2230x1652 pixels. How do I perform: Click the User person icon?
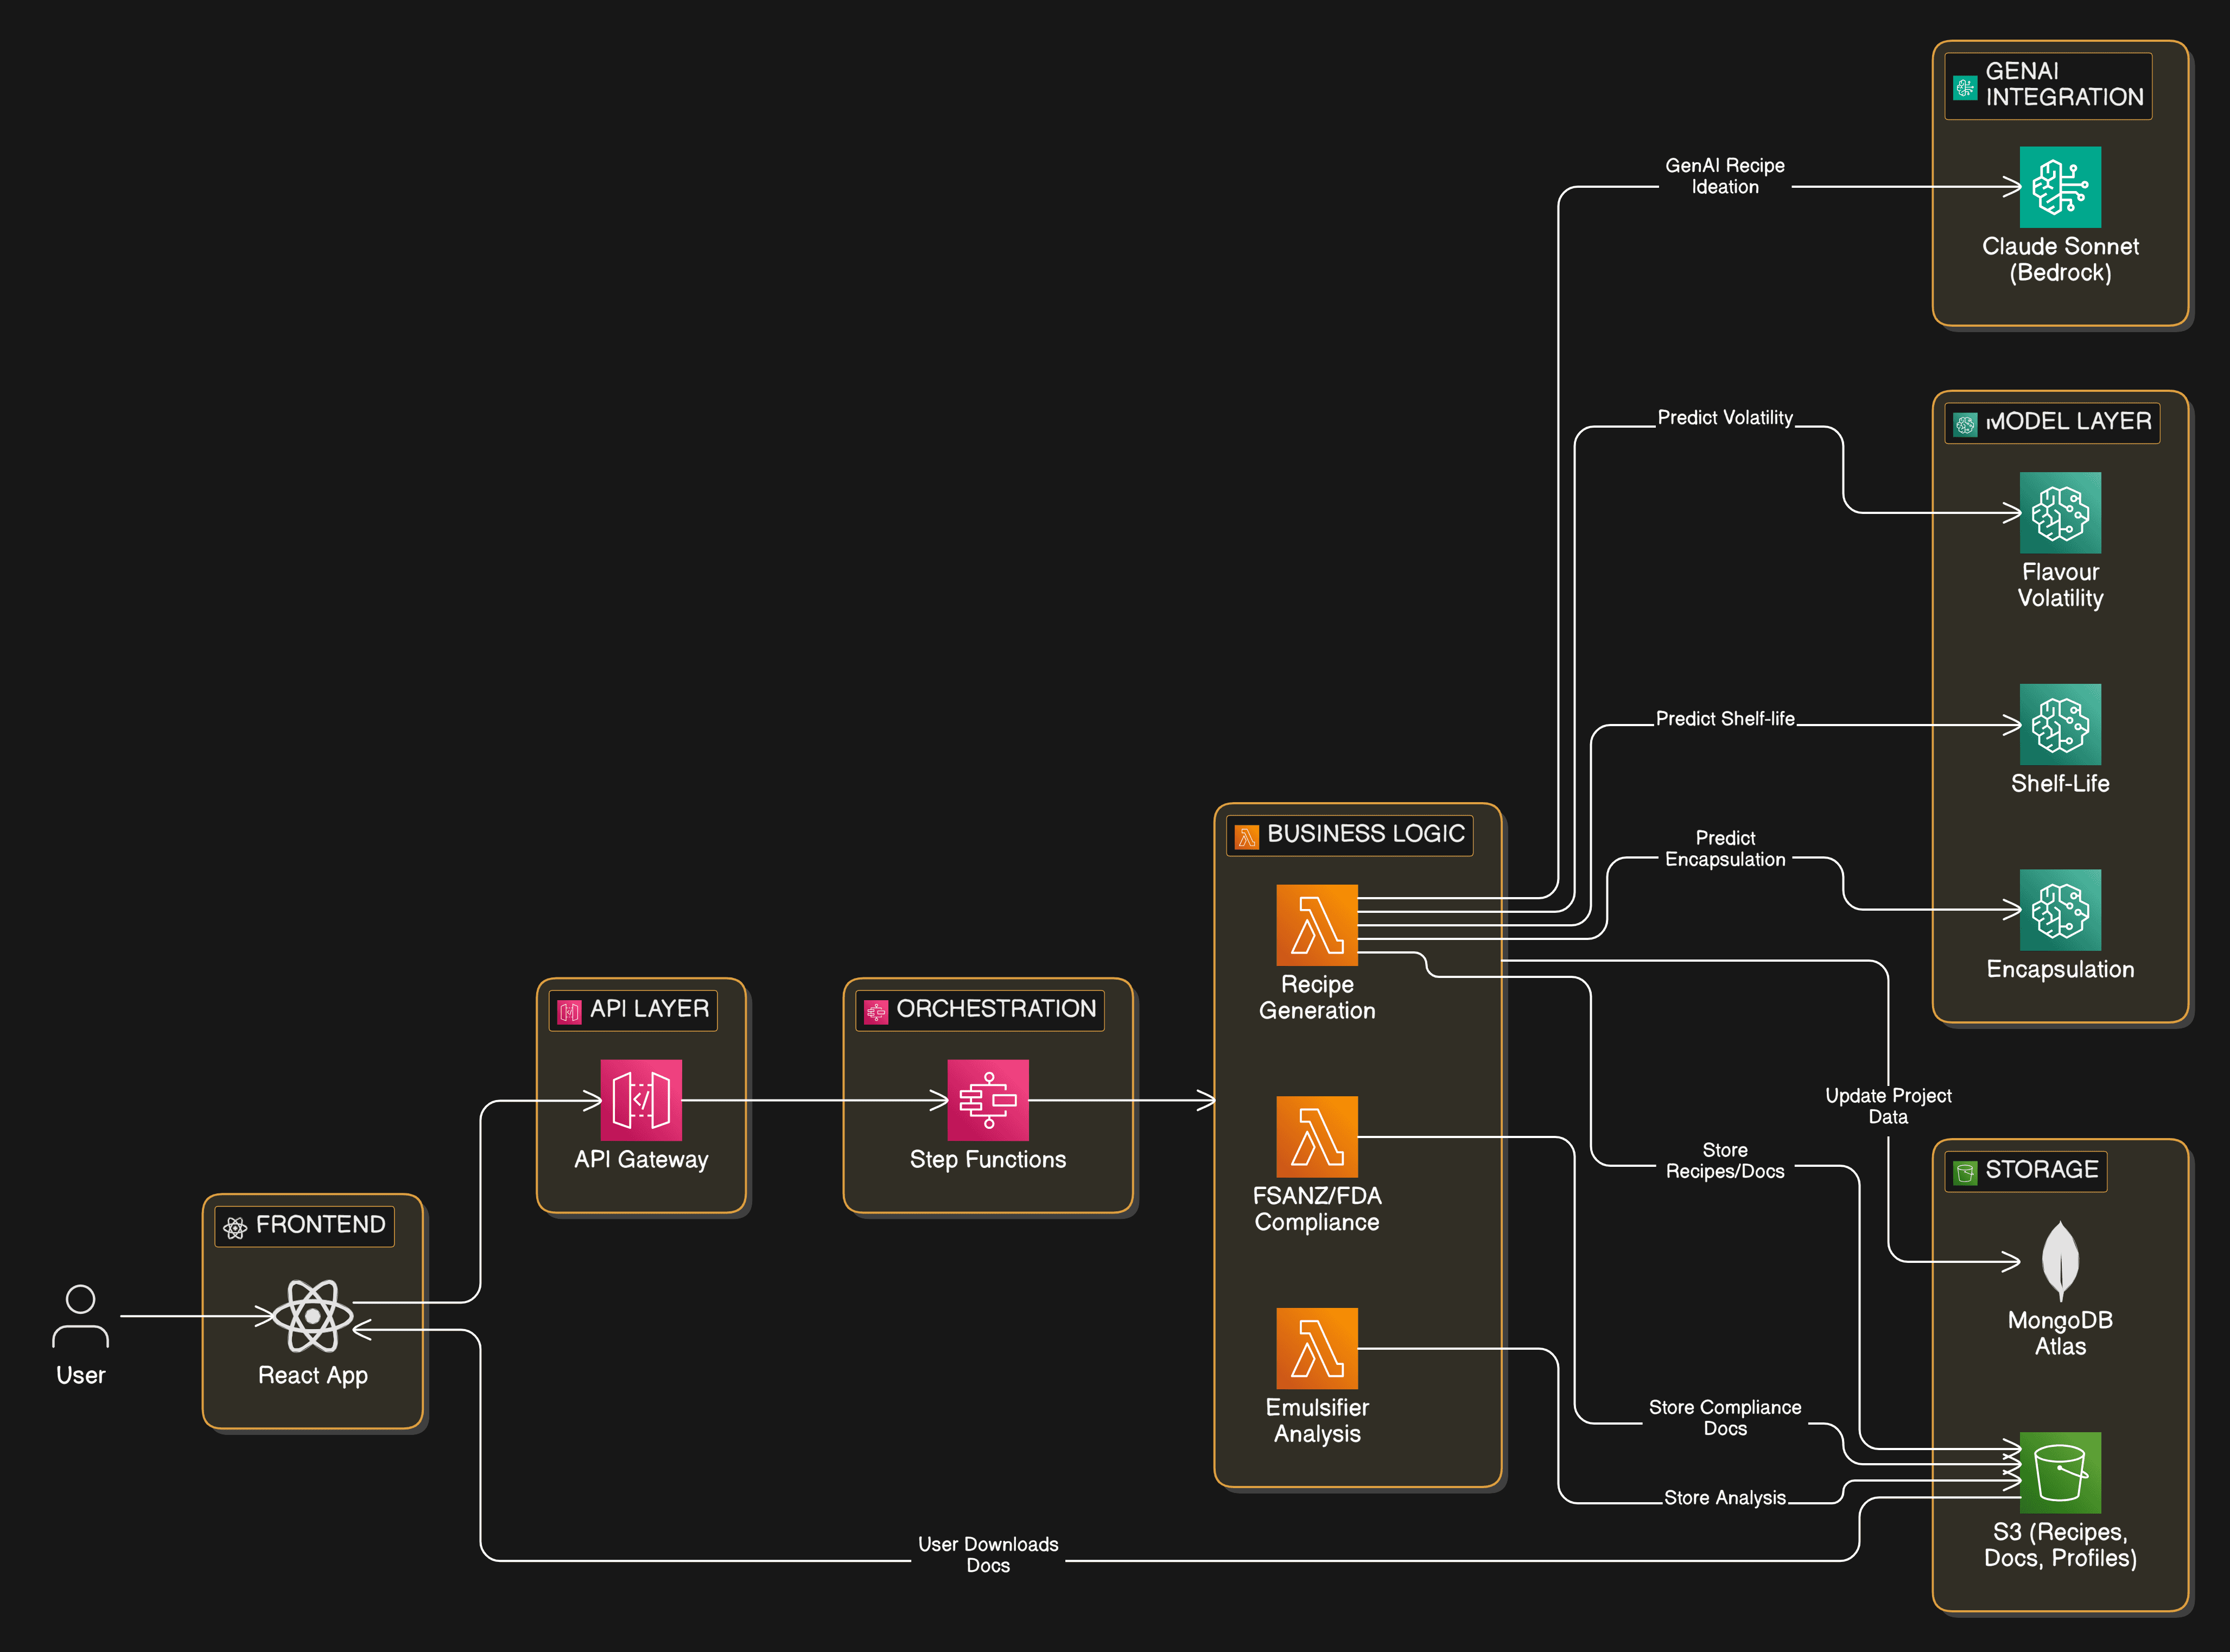[80, 1315]
